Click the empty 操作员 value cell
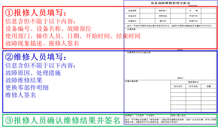Viewport: 218px width, 130px height. (x=178, y=21)
